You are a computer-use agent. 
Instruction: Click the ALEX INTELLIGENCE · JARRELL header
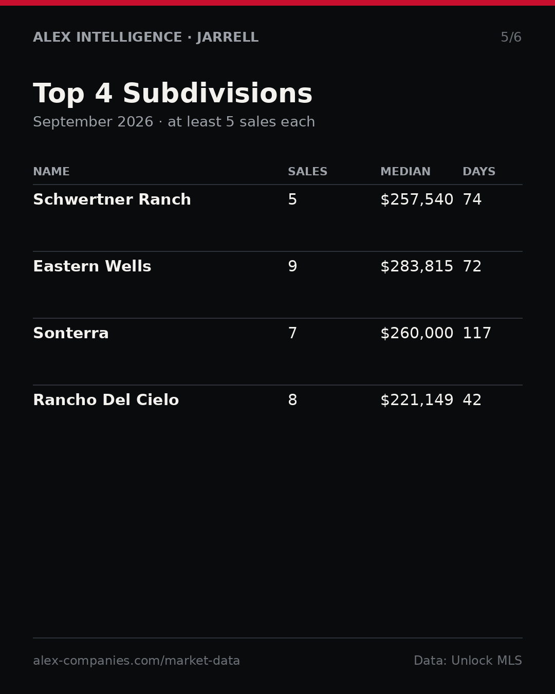coord(146,38)
